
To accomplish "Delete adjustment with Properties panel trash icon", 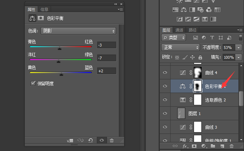I will pyautogui.click(x=112, y=140).
